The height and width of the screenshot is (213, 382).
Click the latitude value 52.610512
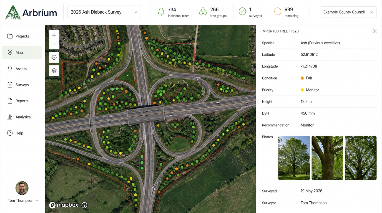tap(309, 55)
